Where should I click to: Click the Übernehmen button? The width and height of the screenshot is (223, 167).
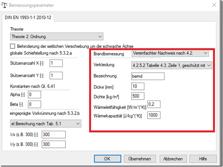(140, 159)
